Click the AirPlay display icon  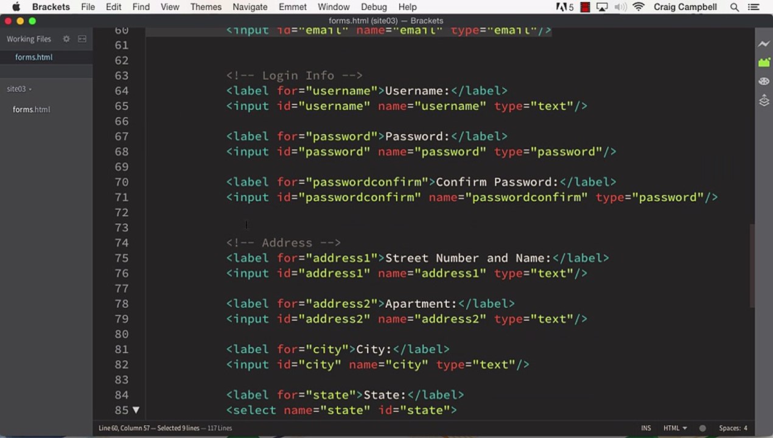coord(601,7)
